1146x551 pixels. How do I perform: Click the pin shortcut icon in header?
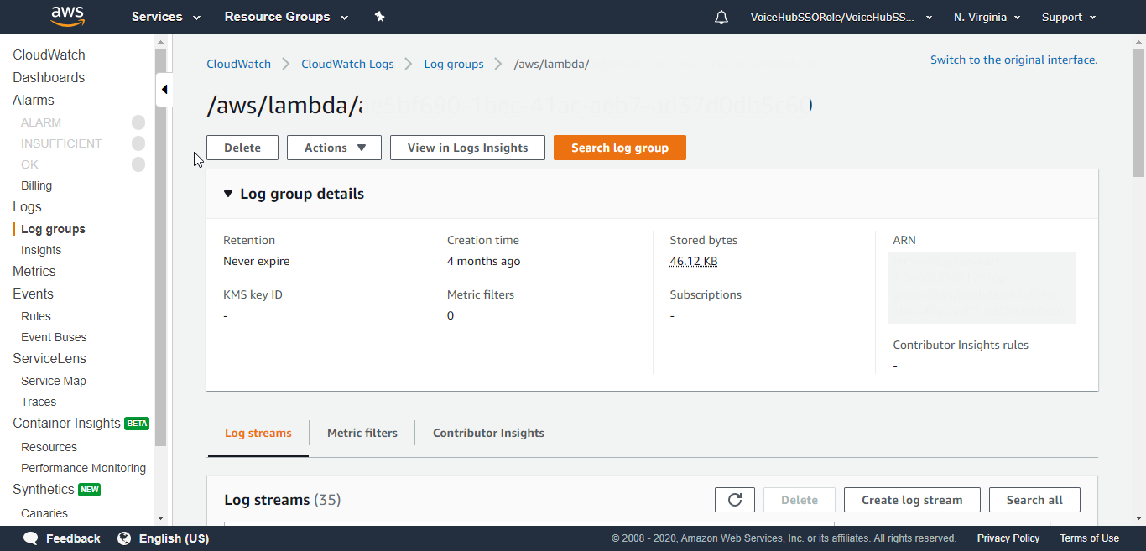[379, 17]
